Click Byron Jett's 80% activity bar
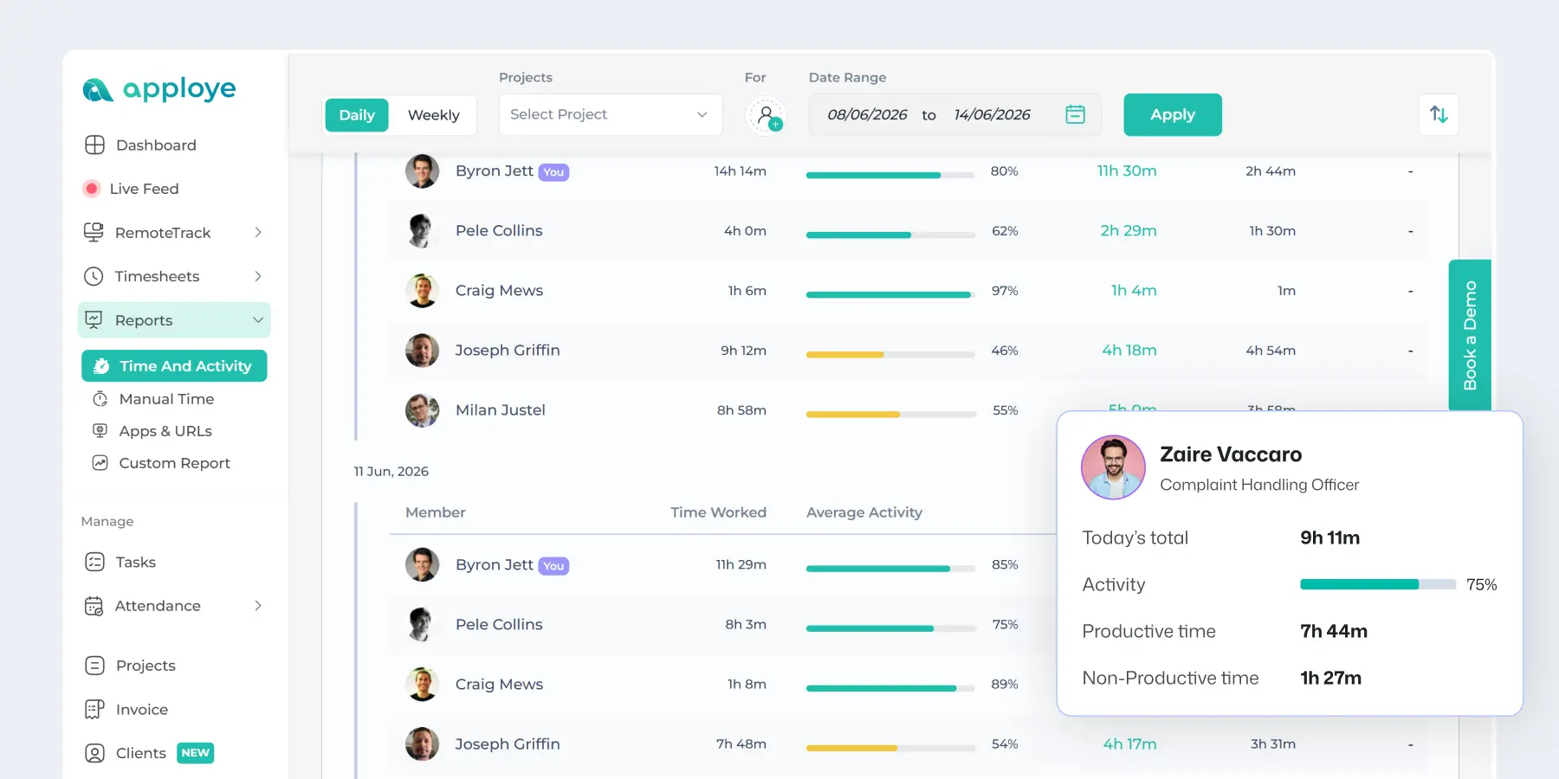Viewport: 1559px width, 779px height. pos(890,175)
